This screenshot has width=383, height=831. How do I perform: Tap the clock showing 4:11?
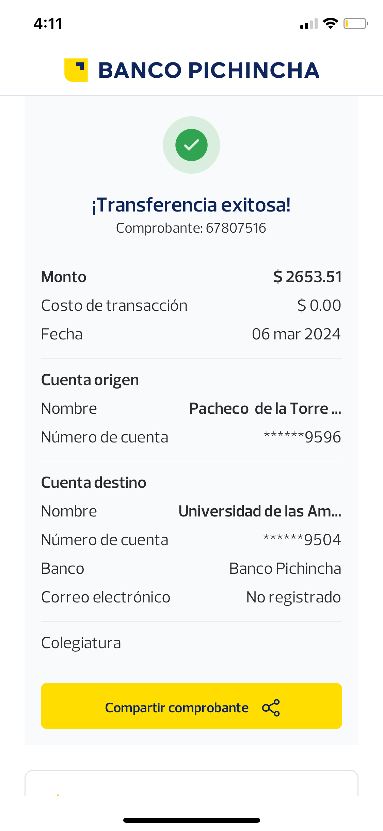click(48, 24)
